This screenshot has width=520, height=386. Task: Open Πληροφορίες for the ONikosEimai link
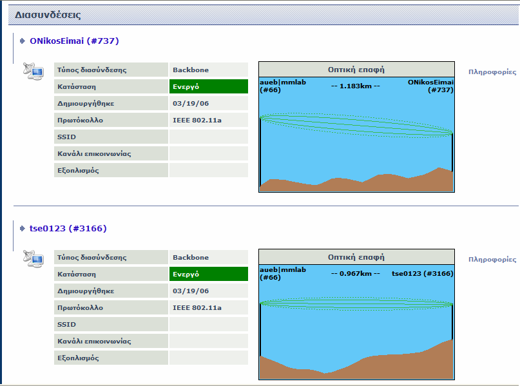492,72
